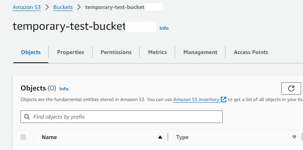Go to the Buckets breadcrumb link
The width and height of the screenshot is (303, 150).
tap(63, 7)
